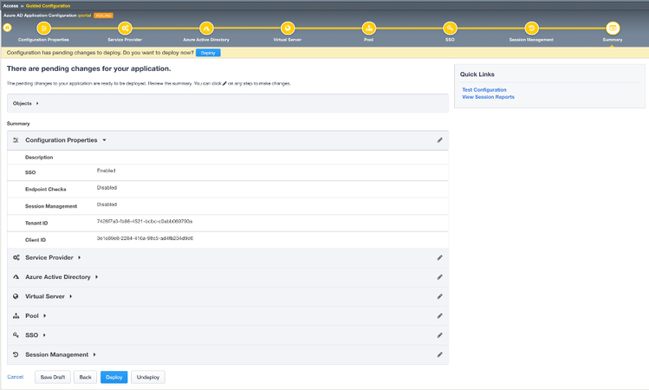The height and width of the screenshot is (390, 649).
Task: Open the View Session Reports link
Action: [488, 97]
